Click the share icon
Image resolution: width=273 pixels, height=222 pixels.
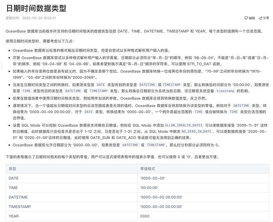[x=260, y=18]
